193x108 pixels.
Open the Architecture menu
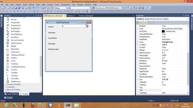(x=65, y=5)
